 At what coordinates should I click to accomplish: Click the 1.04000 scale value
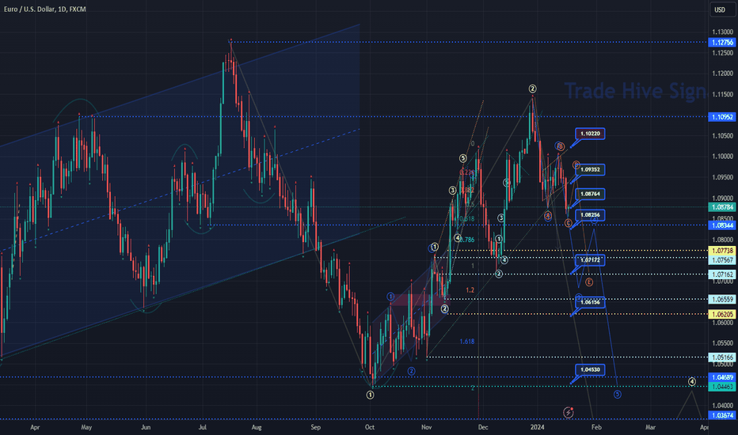[x=722, y=406]
